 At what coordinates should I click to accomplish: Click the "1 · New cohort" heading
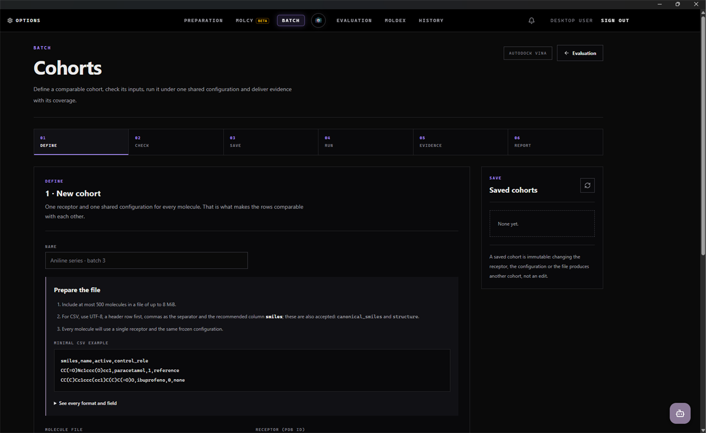click(x=73, y=194)
